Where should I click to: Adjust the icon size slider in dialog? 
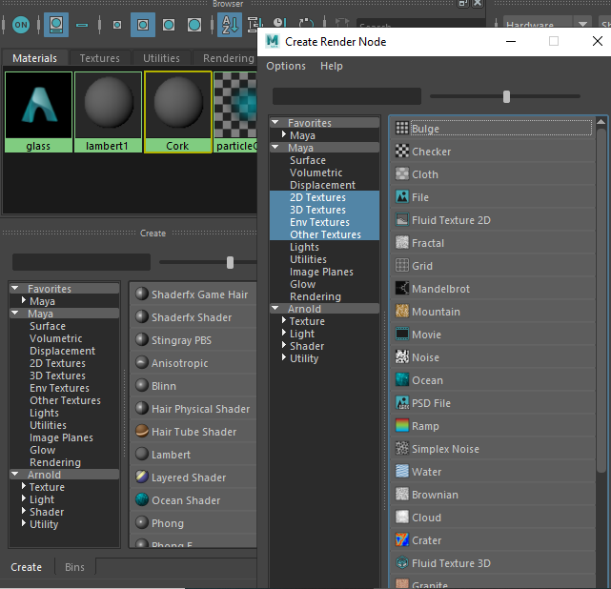pos(506,96)
